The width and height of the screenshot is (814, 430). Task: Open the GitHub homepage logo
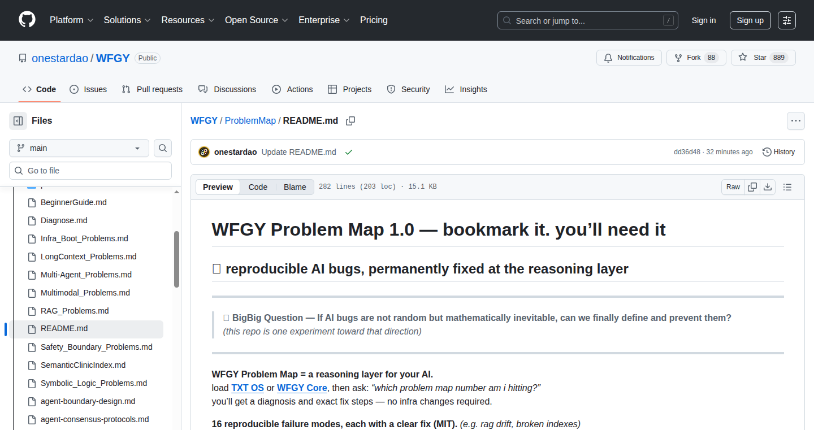tap(27, 20)
